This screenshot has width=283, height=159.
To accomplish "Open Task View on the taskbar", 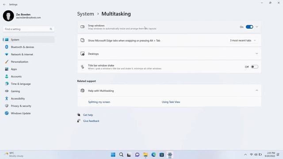I will (129, 155).
